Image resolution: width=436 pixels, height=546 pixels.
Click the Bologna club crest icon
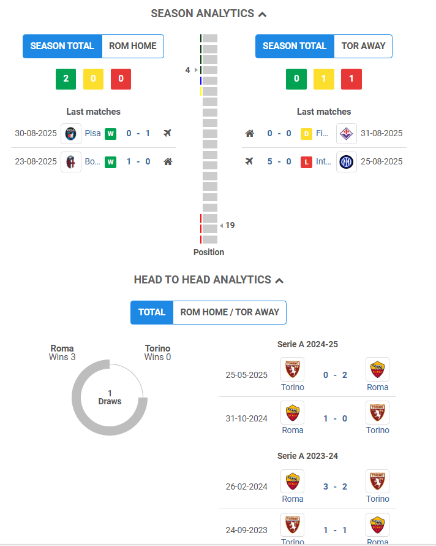tap(71, 162)
